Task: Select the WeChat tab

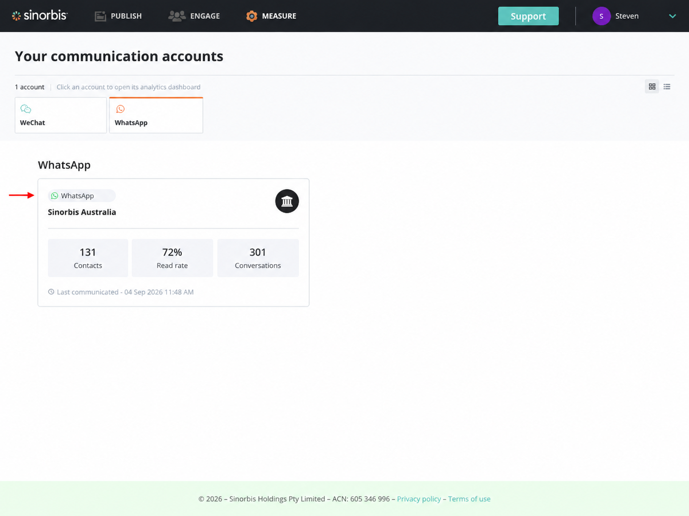Action: point(61,115)
